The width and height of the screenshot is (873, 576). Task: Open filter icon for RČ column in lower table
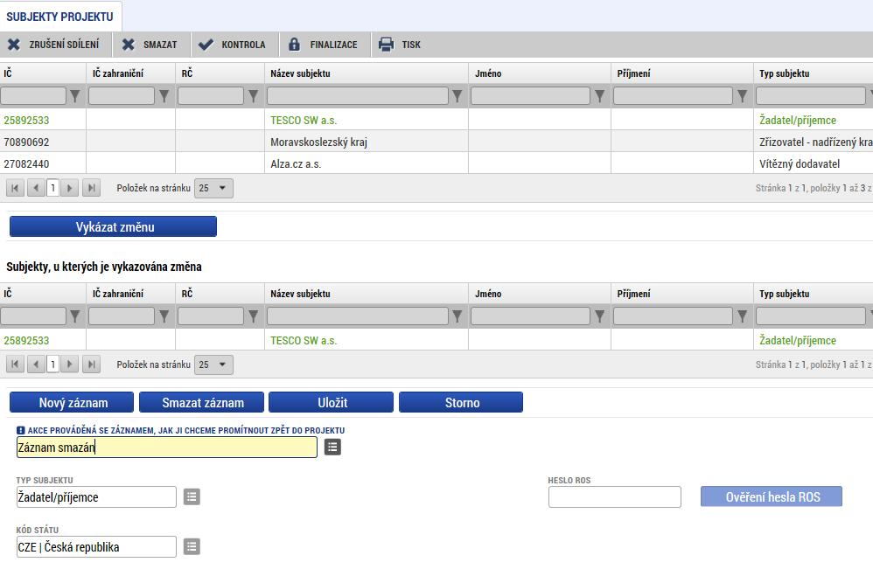(x=254, y=316)
